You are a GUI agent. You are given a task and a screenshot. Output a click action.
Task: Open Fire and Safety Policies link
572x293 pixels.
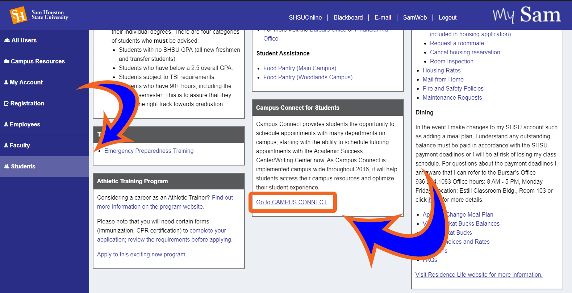click(453, 88)
